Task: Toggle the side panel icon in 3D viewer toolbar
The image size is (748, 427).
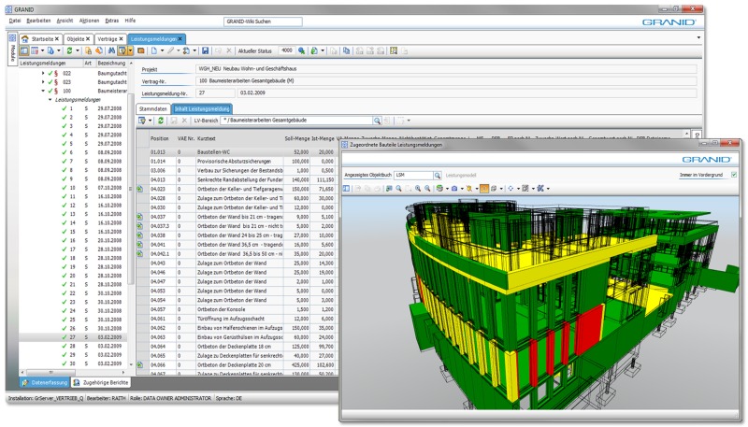Action: click(x=346, y=189)
